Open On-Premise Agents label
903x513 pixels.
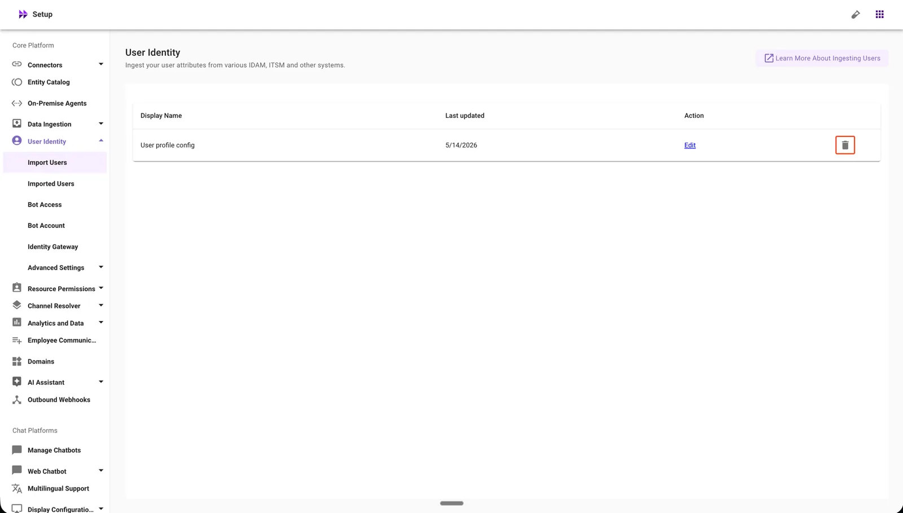coord(57,103)
